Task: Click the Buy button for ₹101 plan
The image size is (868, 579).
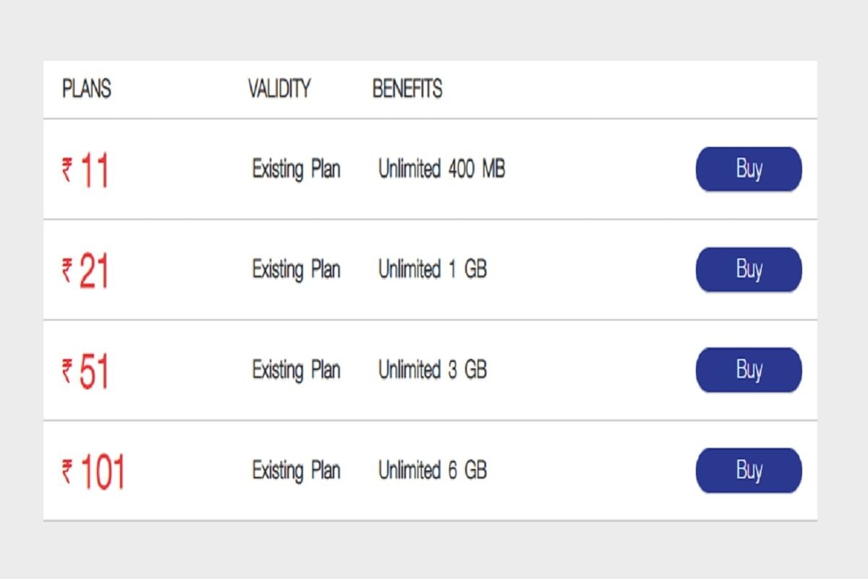Action: coord(749,470)
